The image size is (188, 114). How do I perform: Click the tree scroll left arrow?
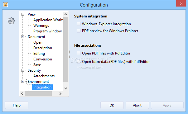[22, 93]
